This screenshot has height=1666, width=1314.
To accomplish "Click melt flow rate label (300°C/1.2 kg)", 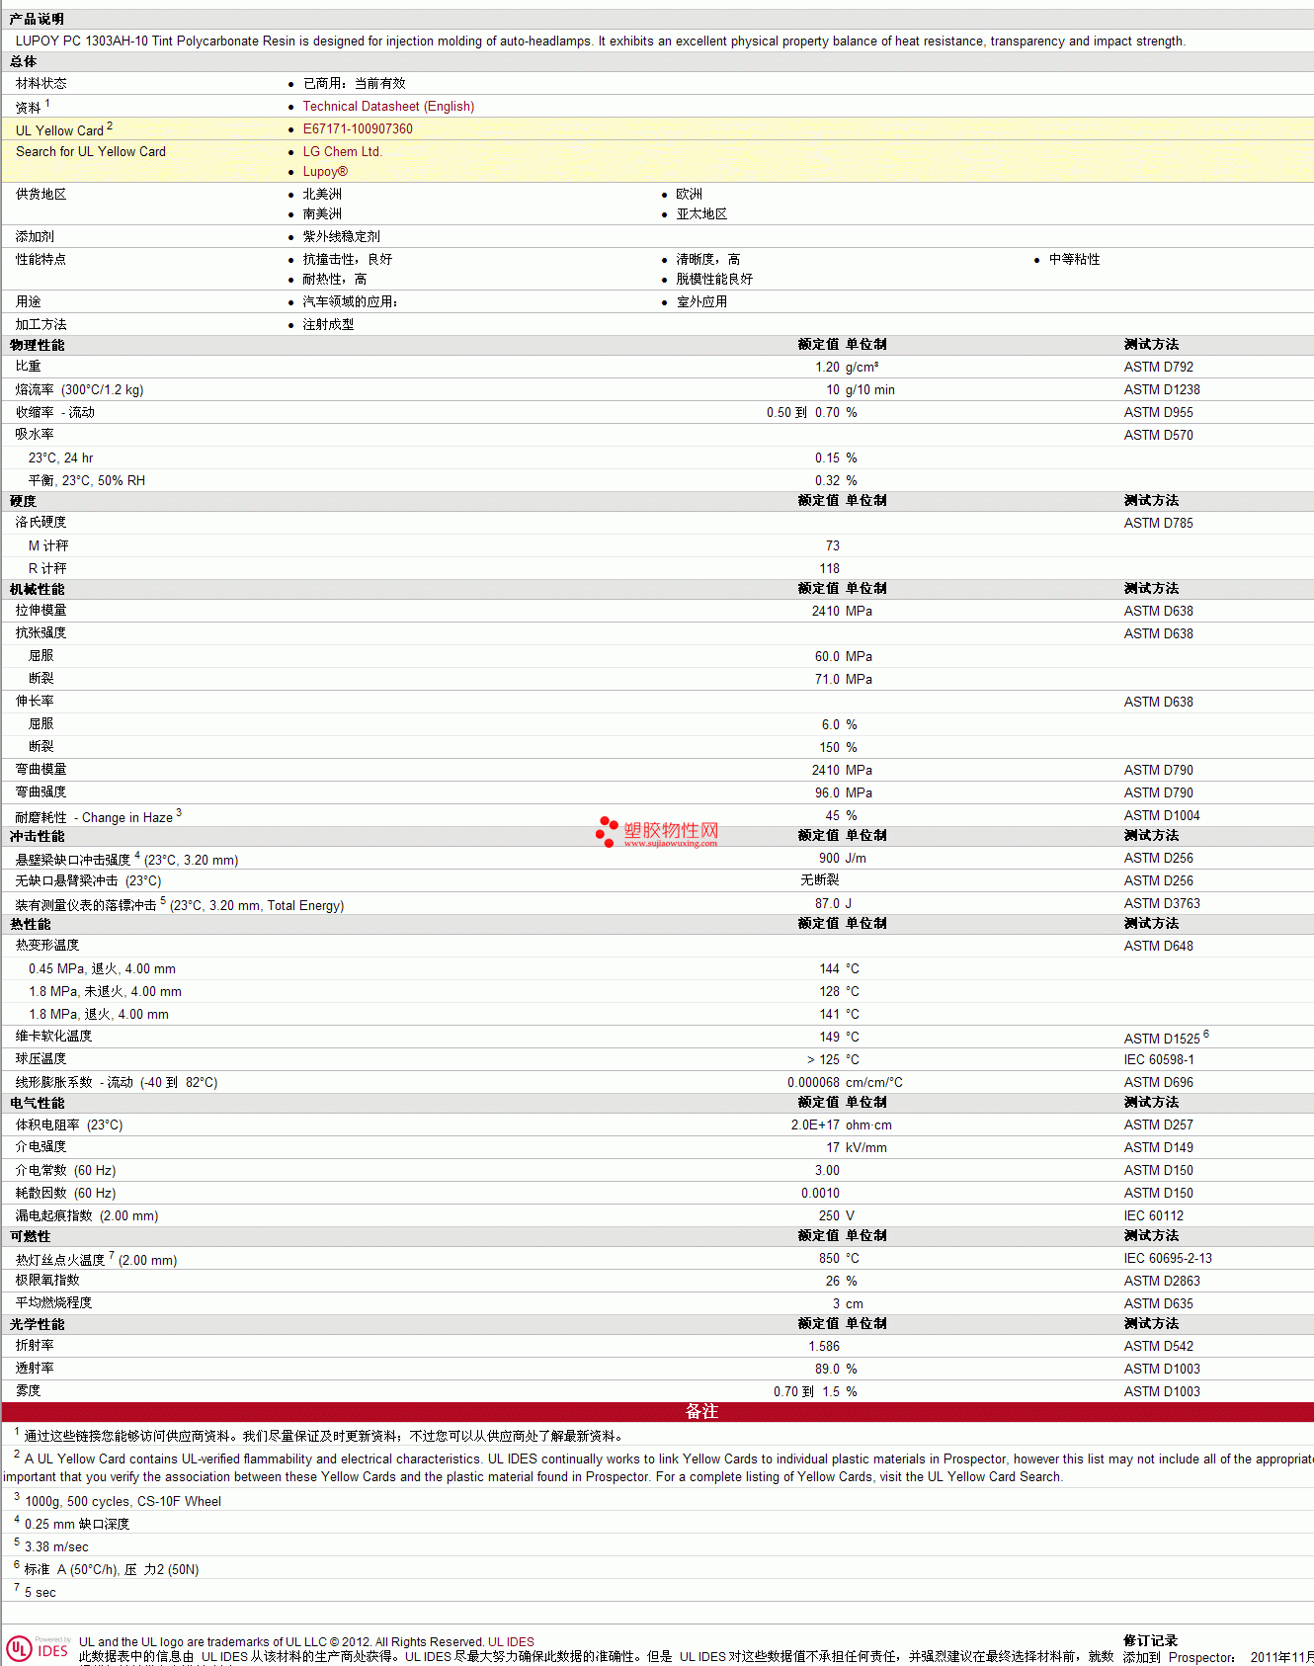I will (x=79, y=389).
